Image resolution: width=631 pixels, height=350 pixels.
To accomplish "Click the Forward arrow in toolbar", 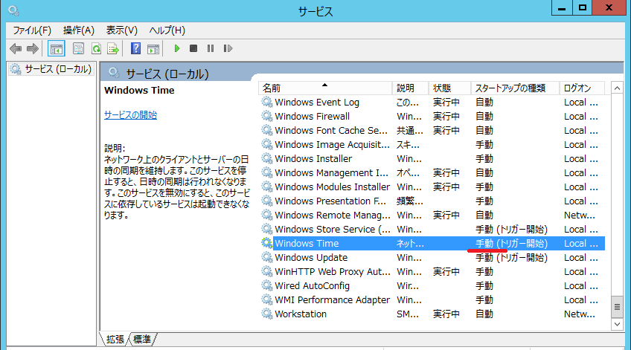I will [32, 48].
